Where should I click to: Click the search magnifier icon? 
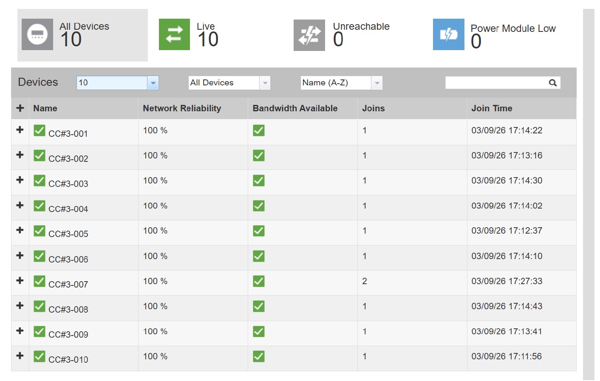(552, 83)
